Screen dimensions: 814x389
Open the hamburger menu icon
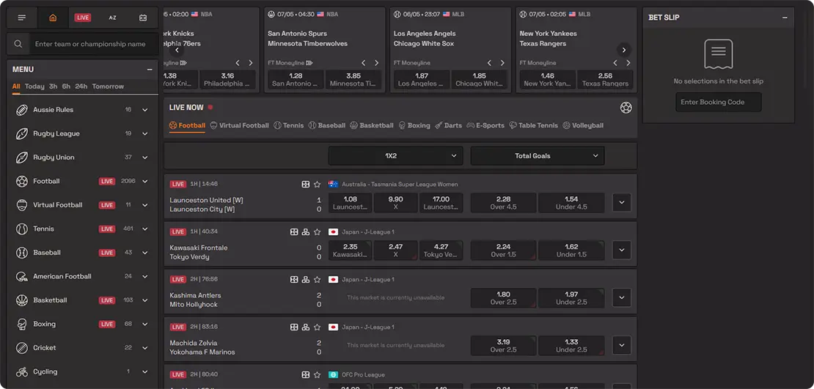coord(22,18)
